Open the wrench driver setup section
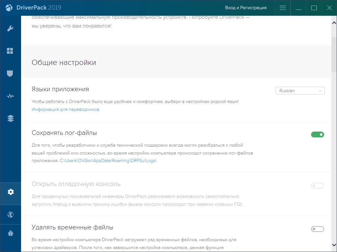The height and width of the screenshot is (252, 337). (10, 28)
